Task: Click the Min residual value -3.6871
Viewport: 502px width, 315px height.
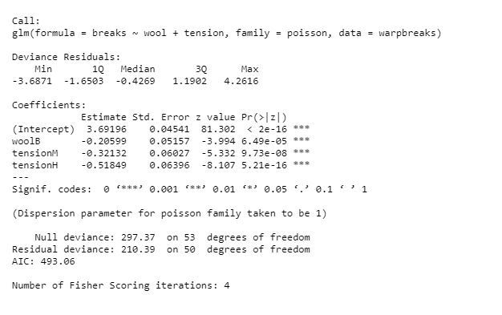Action: coord(32,81)
